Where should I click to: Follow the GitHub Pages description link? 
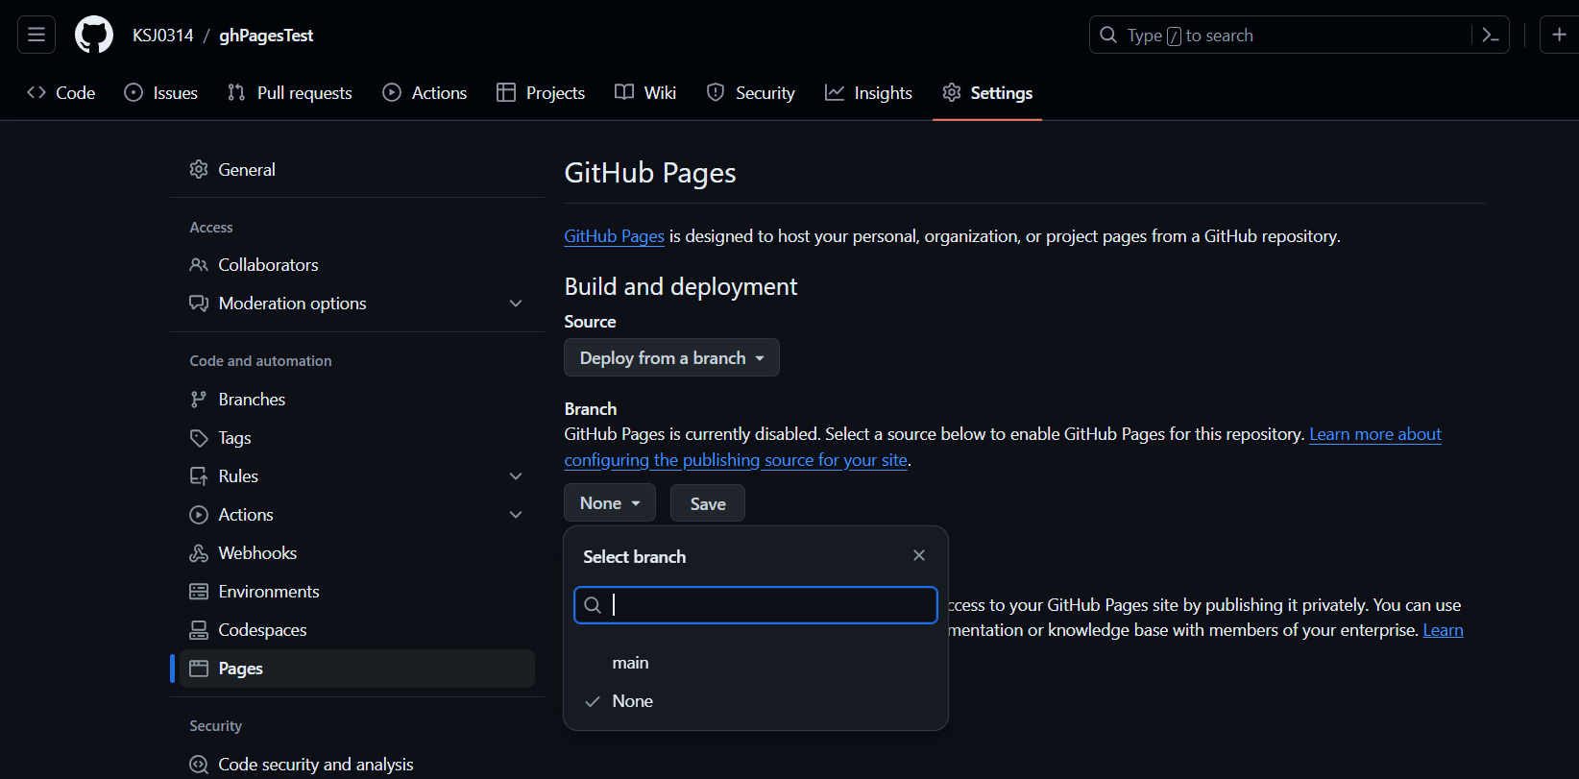coord(614,236)
